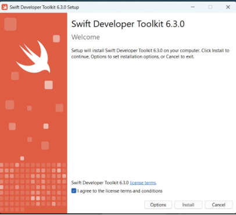Uncheck the license agreement checkbox
Image resolution: width=236 pixels, height=215 pixels.
[x=74, y=191]
